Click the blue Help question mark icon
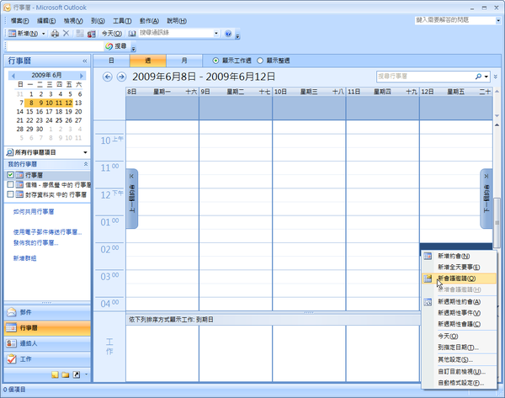505x398 pixels. 228,34
